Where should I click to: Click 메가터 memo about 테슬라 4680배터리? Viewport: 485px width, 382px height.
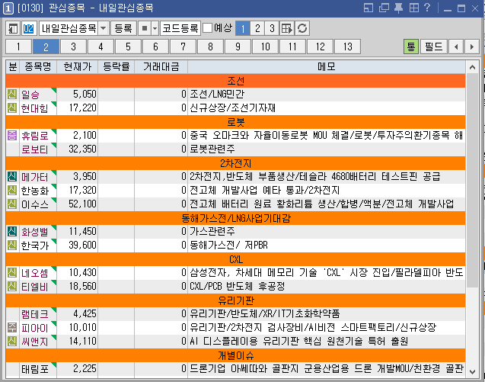tap(315, 177)
